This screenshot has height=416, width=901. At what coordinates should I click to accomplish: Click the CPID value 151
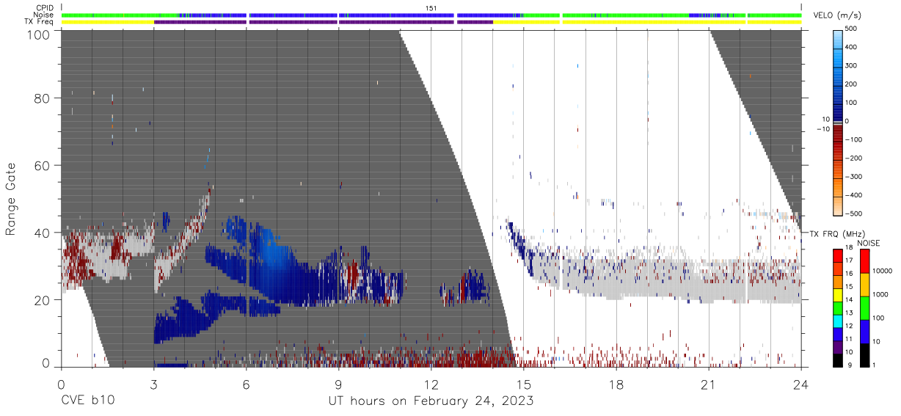[x=431, y=8]
